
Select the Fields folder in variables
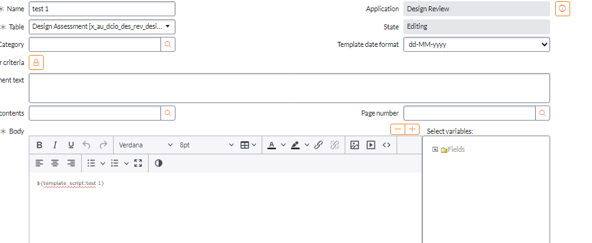tap(453, 150)
